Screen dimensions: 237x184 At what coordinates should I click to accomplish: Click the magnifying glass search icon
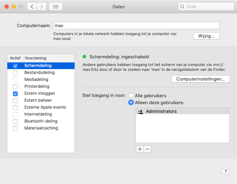coord(182,7)
